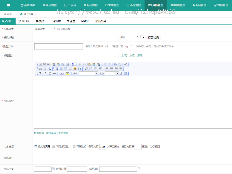Screen dimensions: 232x174
Task: Click the 资讯标题 input field
Action: click(76, 37)
